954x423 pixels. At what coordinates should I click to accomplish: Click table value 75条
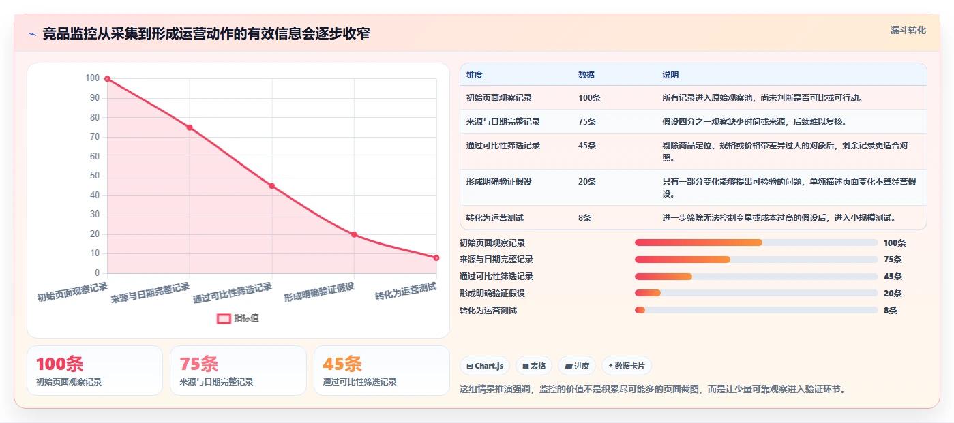[x=587, y=121]
